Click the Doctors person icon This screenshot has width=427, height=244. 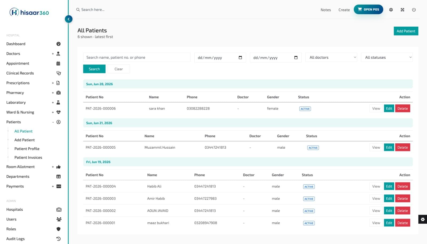tap(58, 54)
